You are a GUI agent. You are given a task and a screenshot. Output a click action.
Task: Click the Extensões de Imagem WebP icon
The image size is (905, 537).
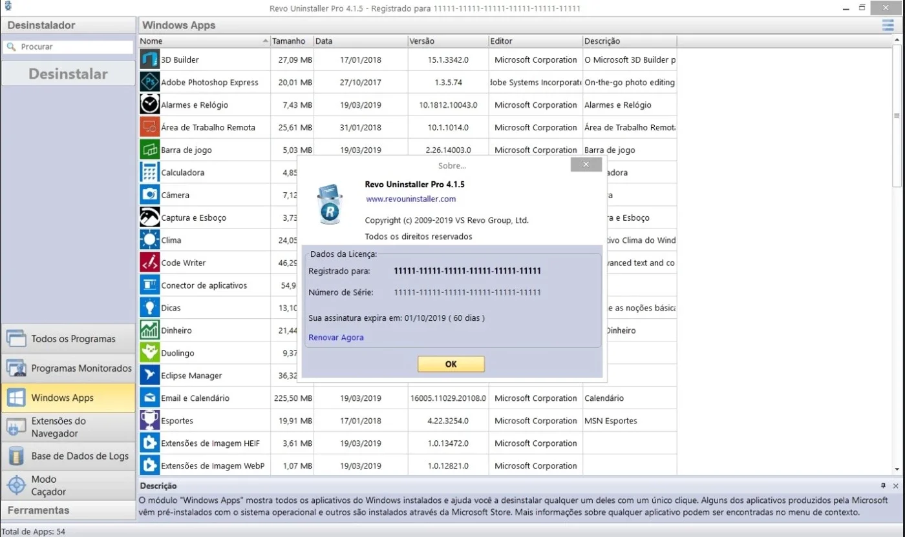[x=150, y=466]
